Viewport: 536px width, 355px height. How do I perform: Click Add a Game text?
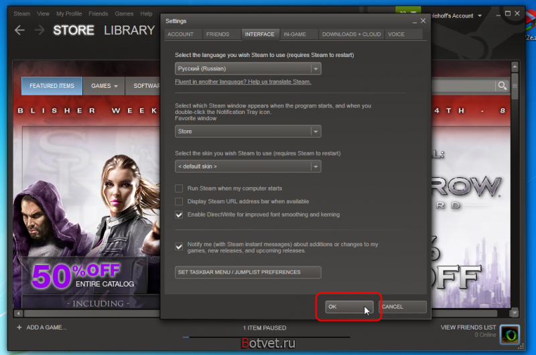click(46, 327)
